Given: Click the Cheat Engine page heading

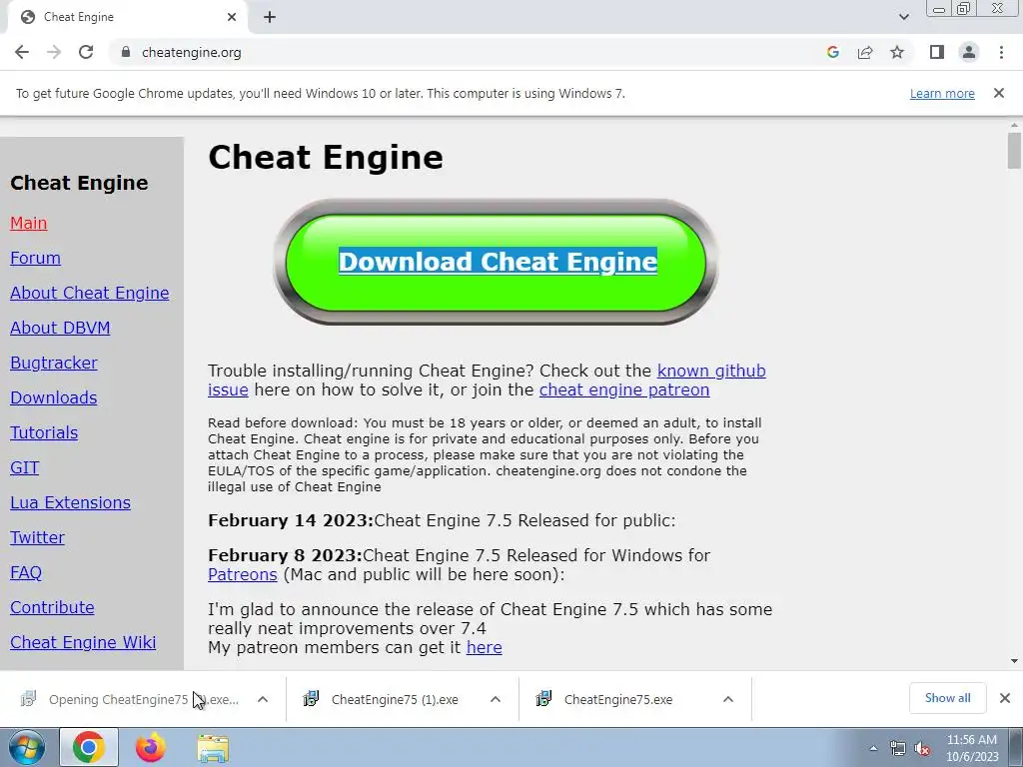Looking at the screenshot, I should (x=326, y=157).
